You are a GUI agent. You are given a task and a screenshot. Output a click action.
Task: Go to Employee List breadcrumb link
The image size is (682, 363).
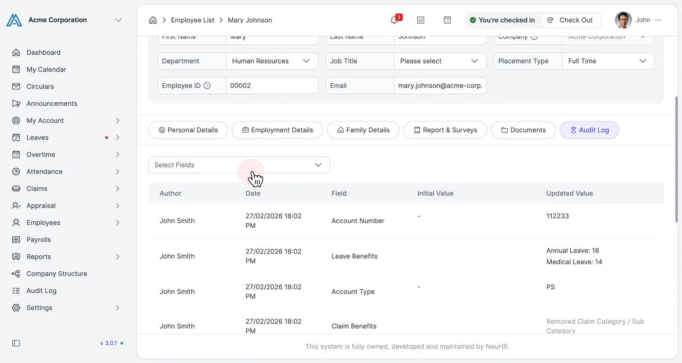193,20
